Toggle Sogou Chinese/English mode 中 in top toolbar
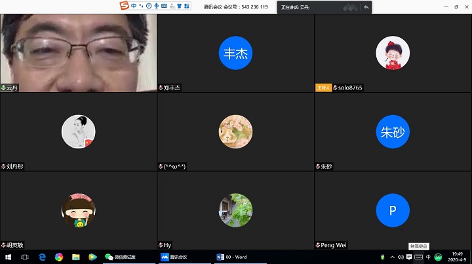This screenshot has width=472, height=264. coord(134,7)
